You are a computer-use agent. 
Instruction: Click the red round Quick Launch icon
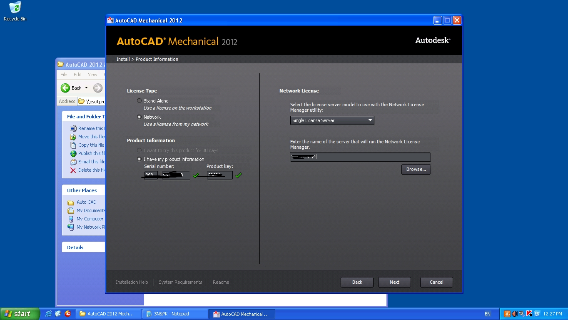(68, 314)
